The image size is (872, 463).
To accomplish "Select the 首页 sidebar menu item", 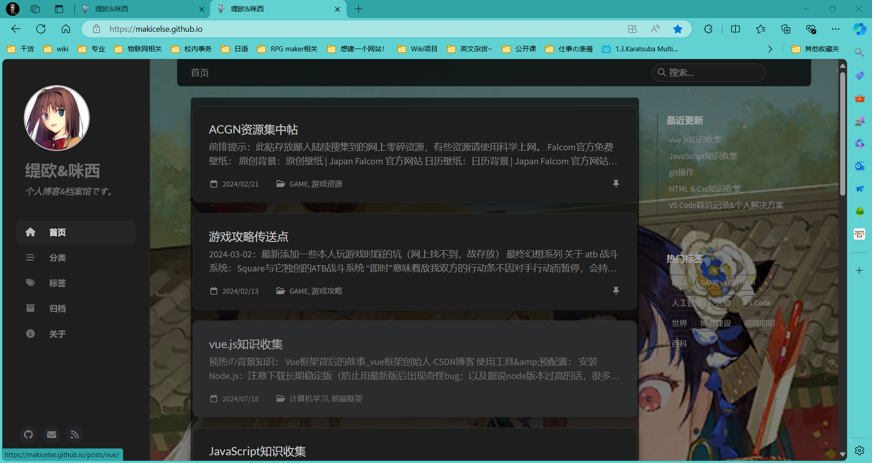I will (76, 232).
